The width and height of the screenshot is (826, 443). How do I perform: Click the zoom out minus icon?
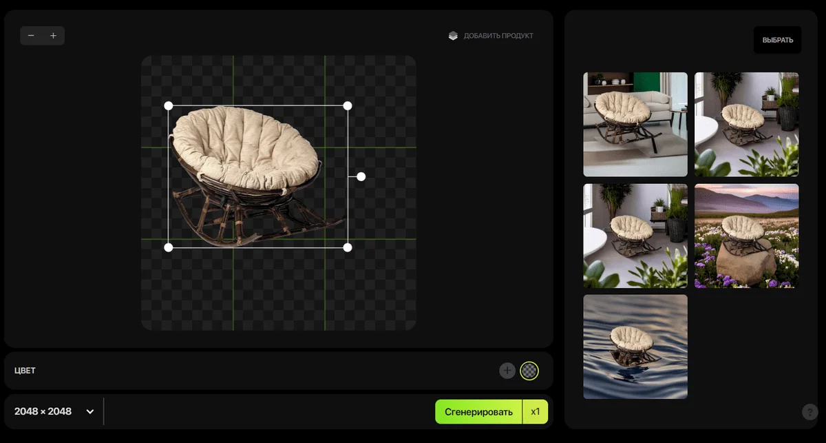[31, 36]
